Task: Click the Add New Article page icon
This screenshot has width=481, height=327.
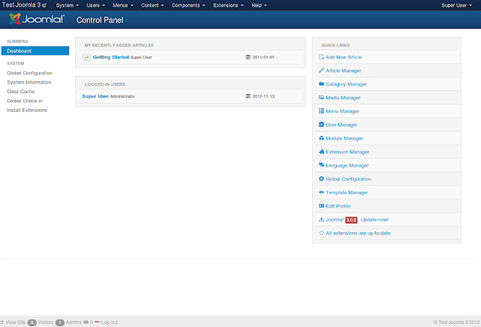Action: pyautogui.click(x=321, y=57)
